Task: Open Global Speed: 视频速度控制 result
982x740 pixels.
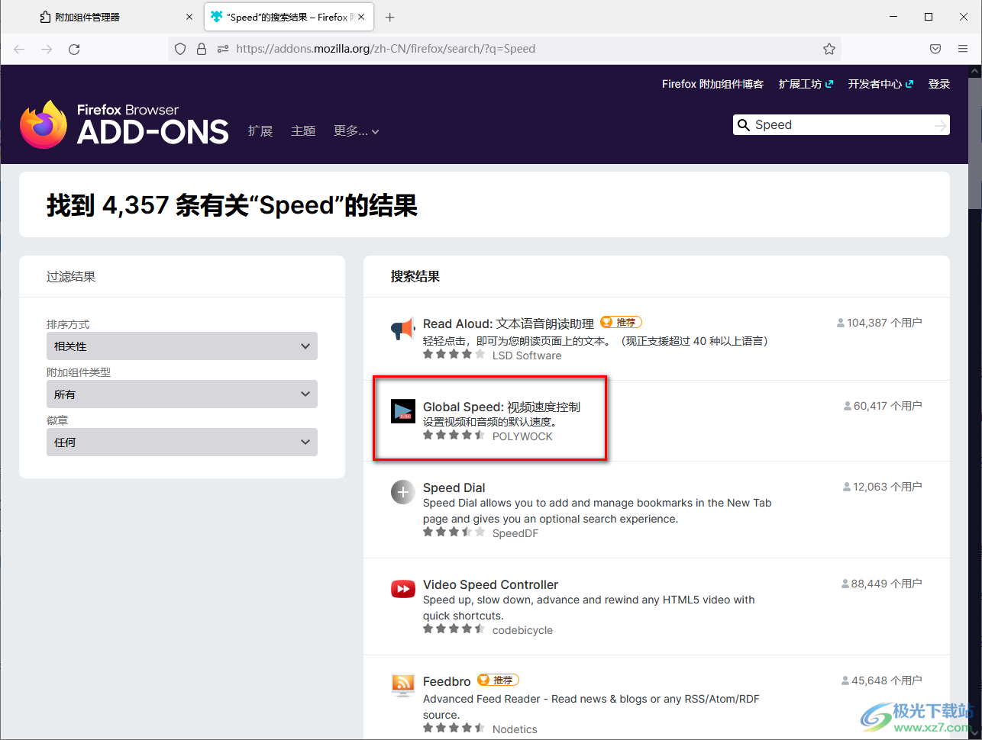Action: tap(502, 407)
